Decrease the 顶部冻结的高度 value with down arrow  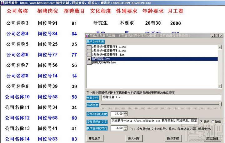[125, 115]
